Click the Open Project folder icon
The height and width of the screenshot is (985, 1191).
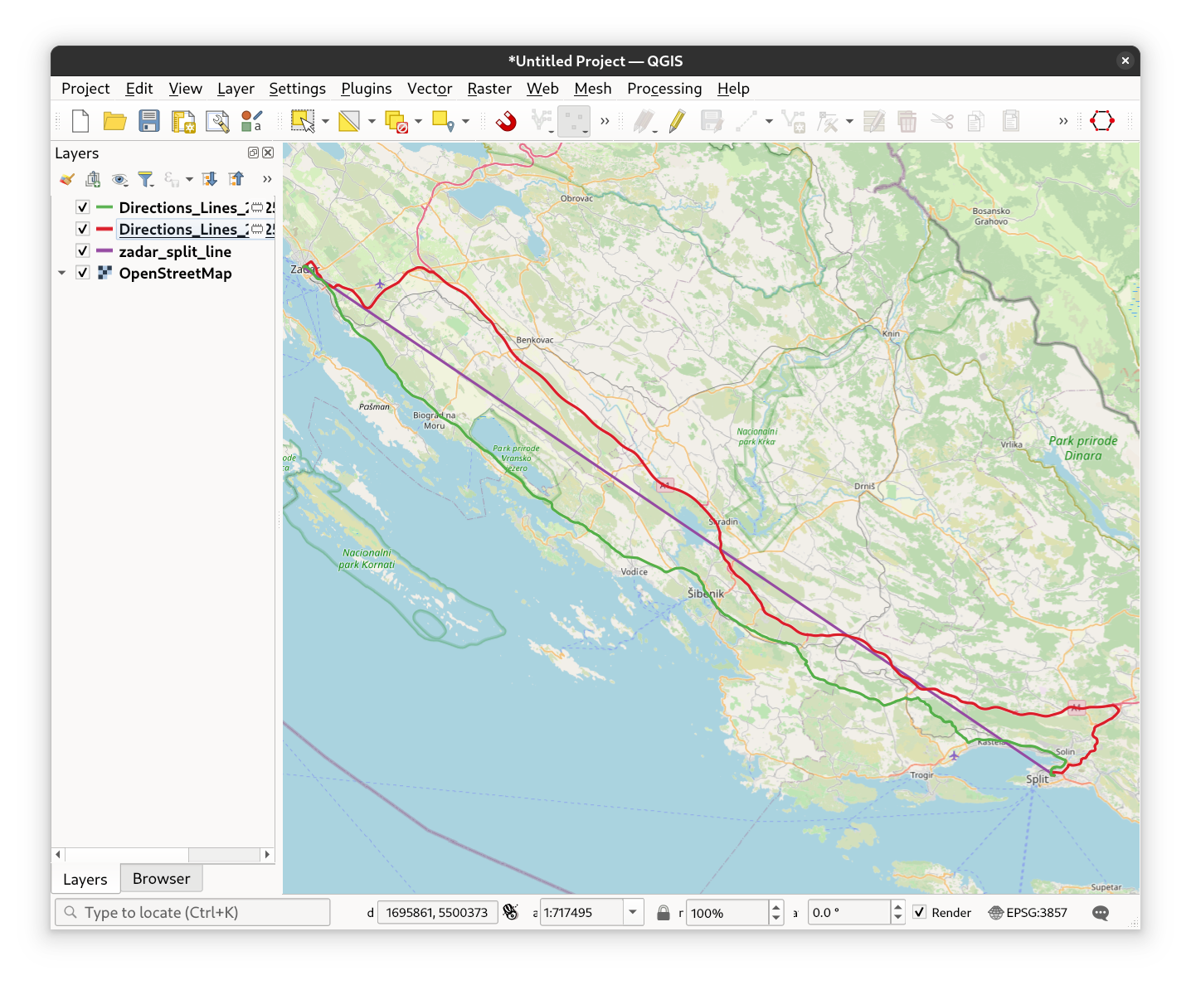(x=114, y=121)
